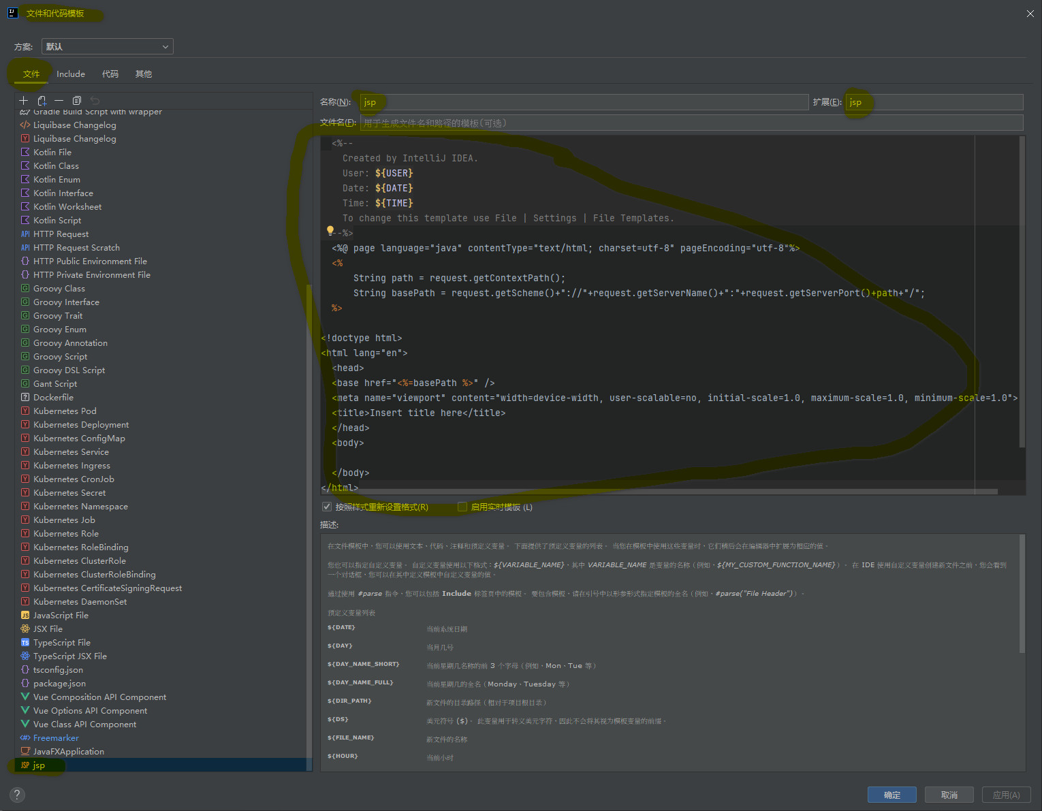Image resolution: width=1042 pixels, height=811 pixels.
Task: Click the template name field containing jsp
Action: coord(584,102)
